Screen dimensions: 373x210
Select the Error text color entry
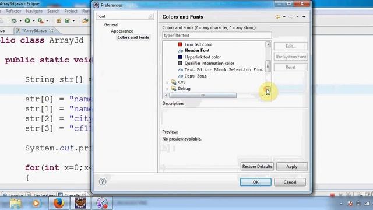198,44
